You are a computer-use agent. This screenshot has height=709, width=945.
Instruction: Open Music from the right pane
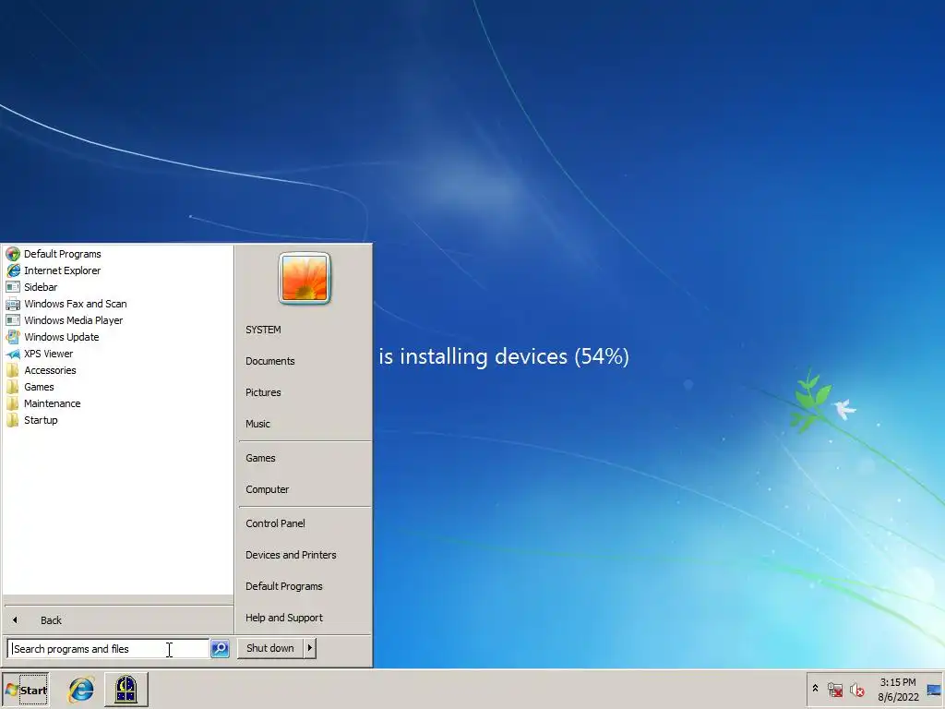coord(257,424)
